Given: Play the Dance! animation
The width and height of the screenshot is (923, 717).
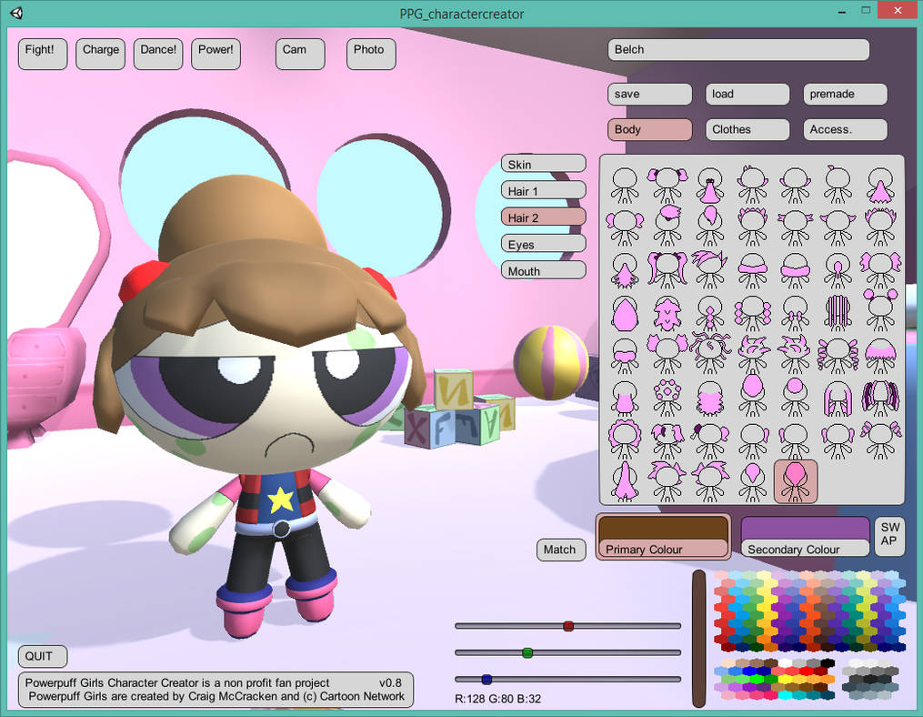Looking at the screenshot, I should [x=157, y=55].
